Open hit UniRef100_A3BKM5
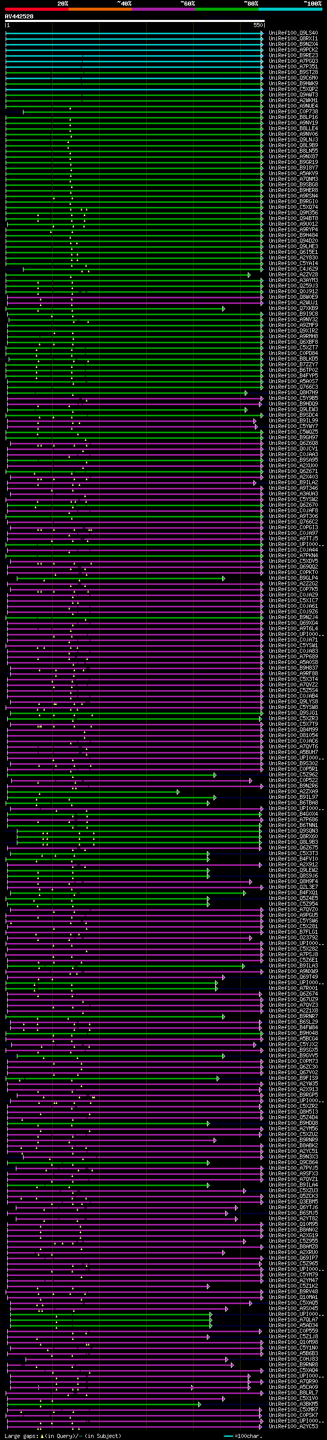The height and width of the screenshot is (1440, 327). (293, 1404)
